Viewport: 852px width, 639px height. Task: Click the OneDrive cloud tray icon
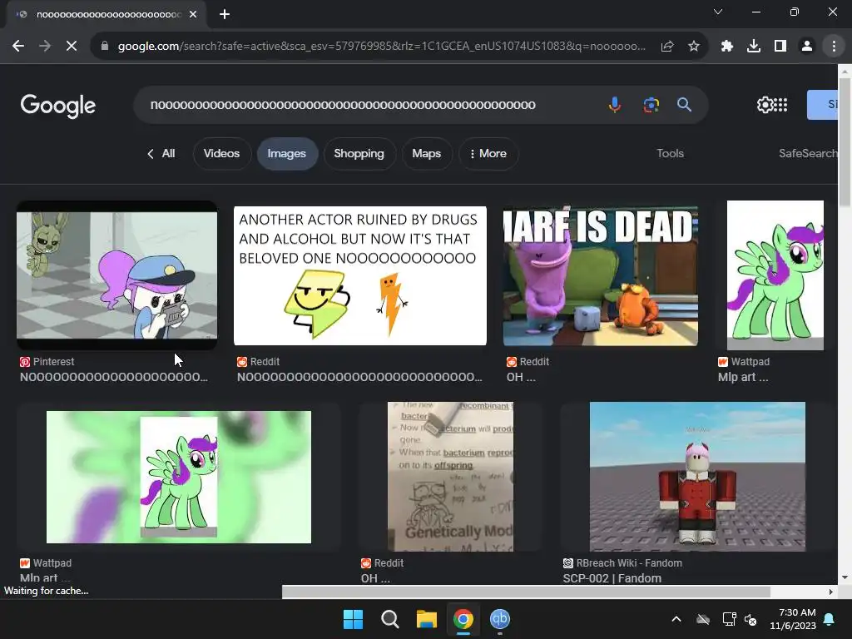click(x=703, y=619)
